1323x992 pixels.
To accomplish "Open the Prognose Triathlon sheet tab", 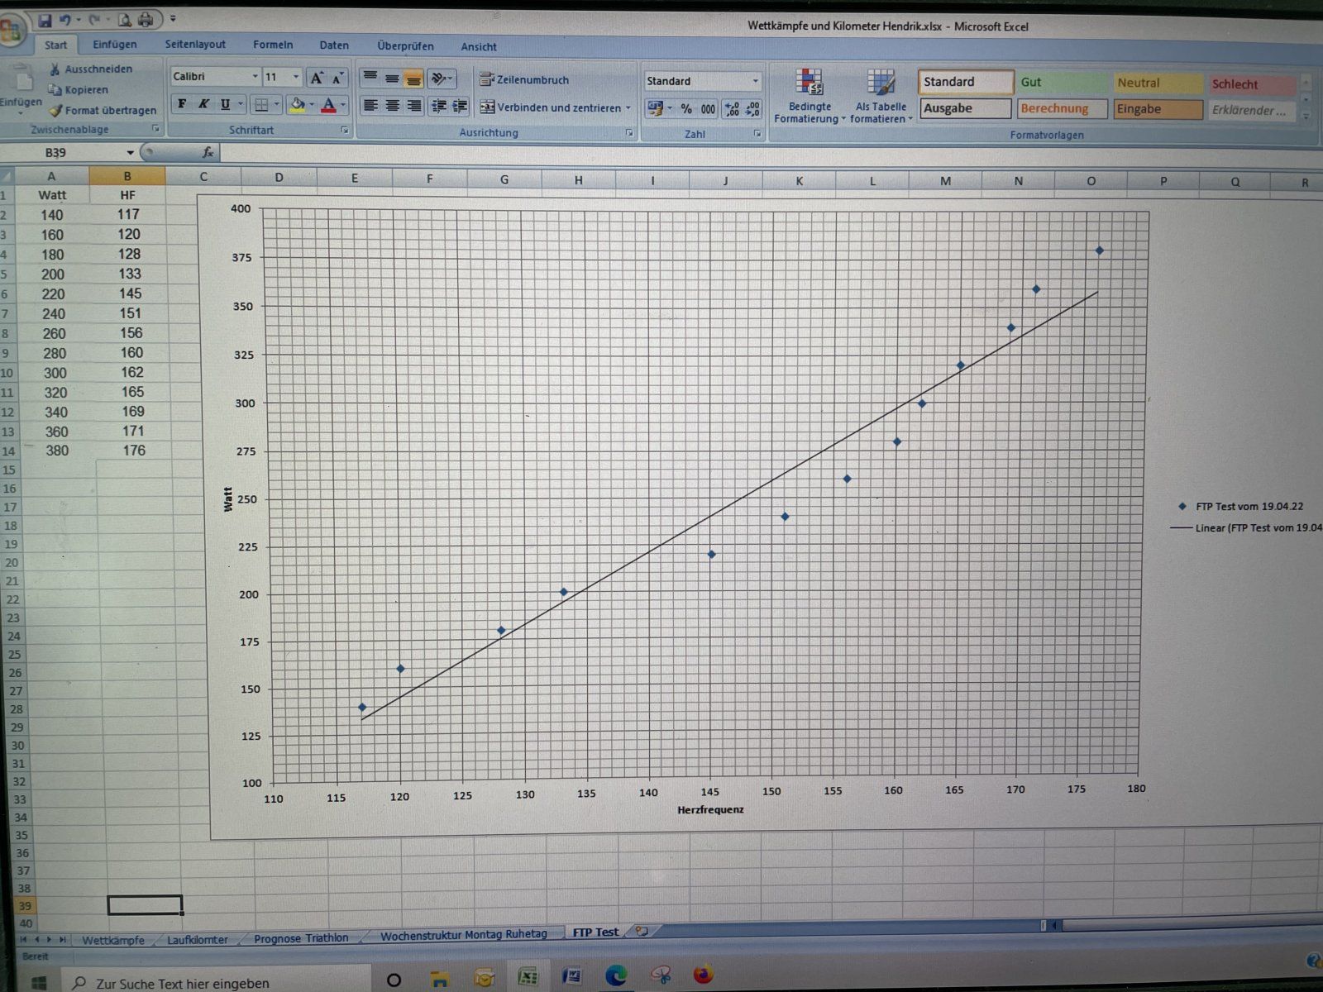I will point(301,937).
